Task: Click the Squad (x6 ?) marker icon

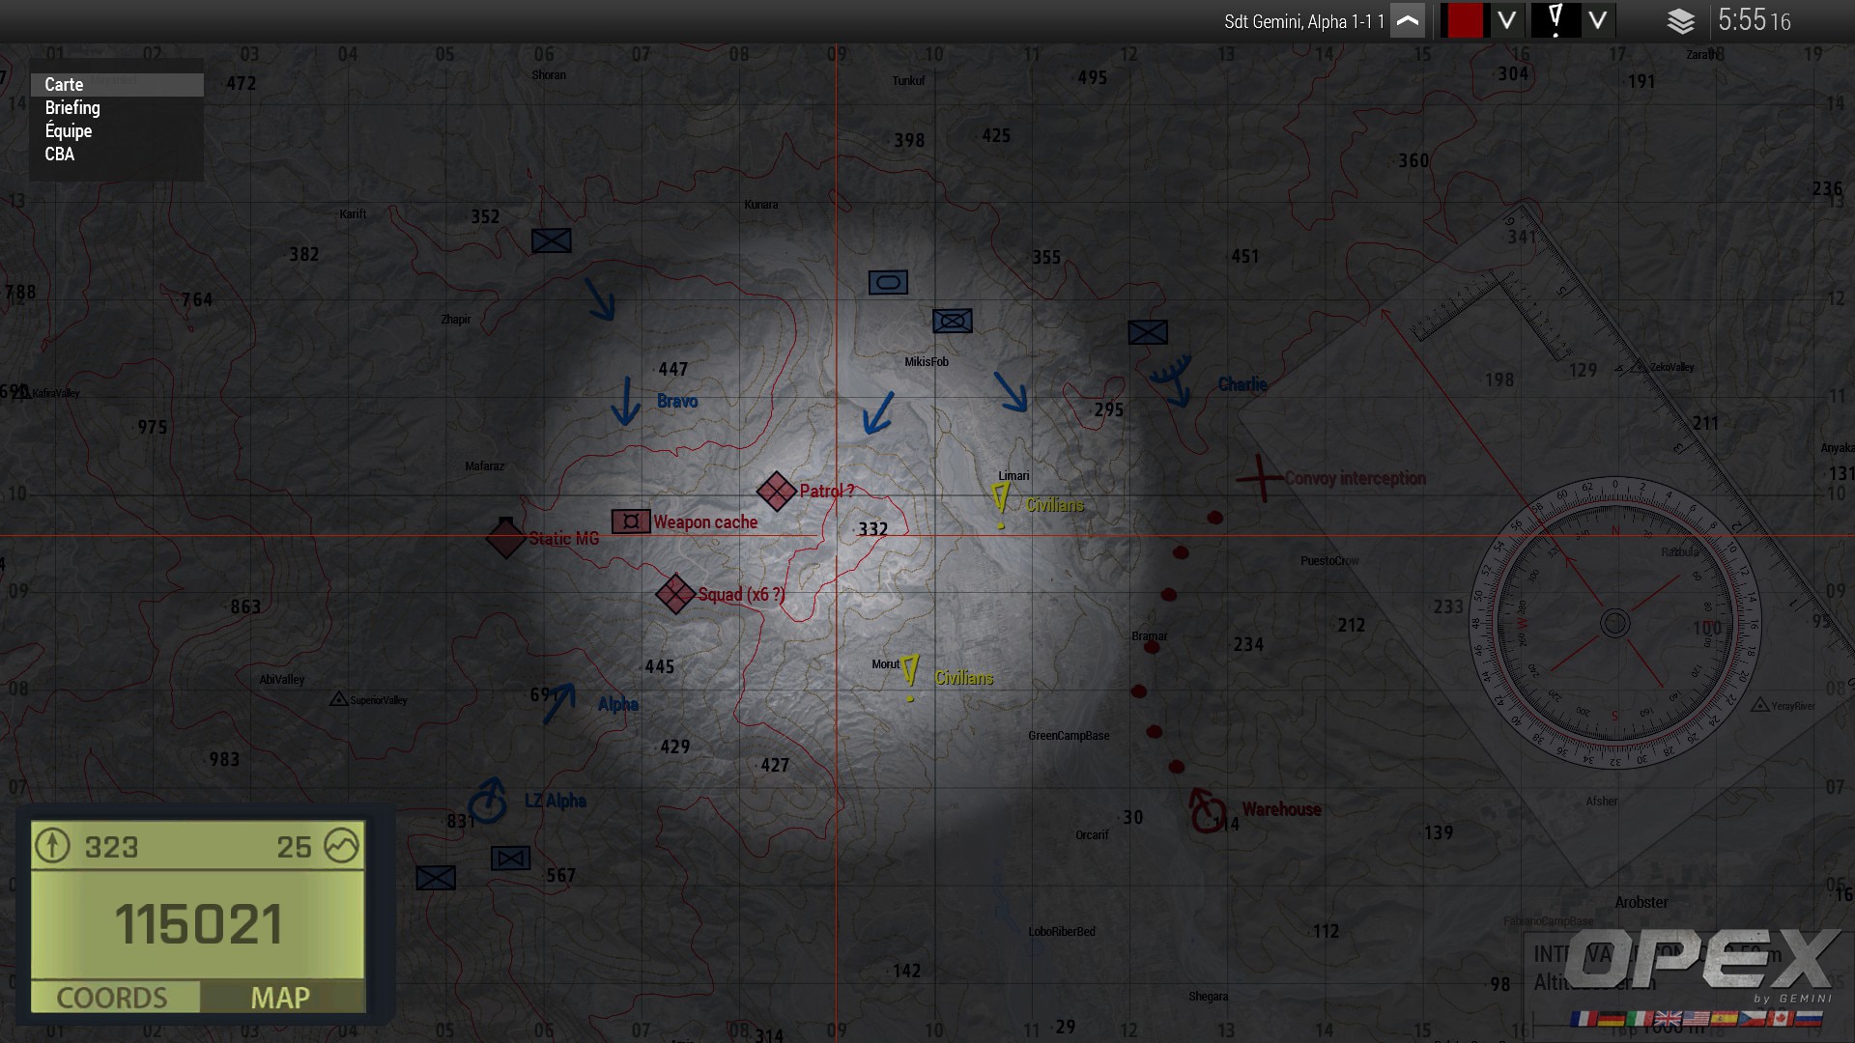Action: click(x=675, y=594)
